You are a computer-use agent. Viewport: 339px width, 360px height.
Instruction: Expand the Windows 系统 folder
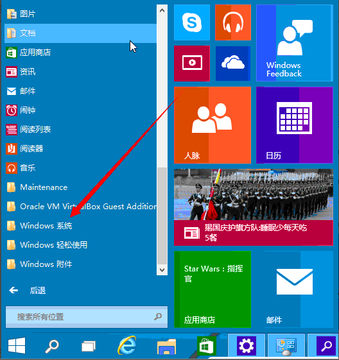80,226
